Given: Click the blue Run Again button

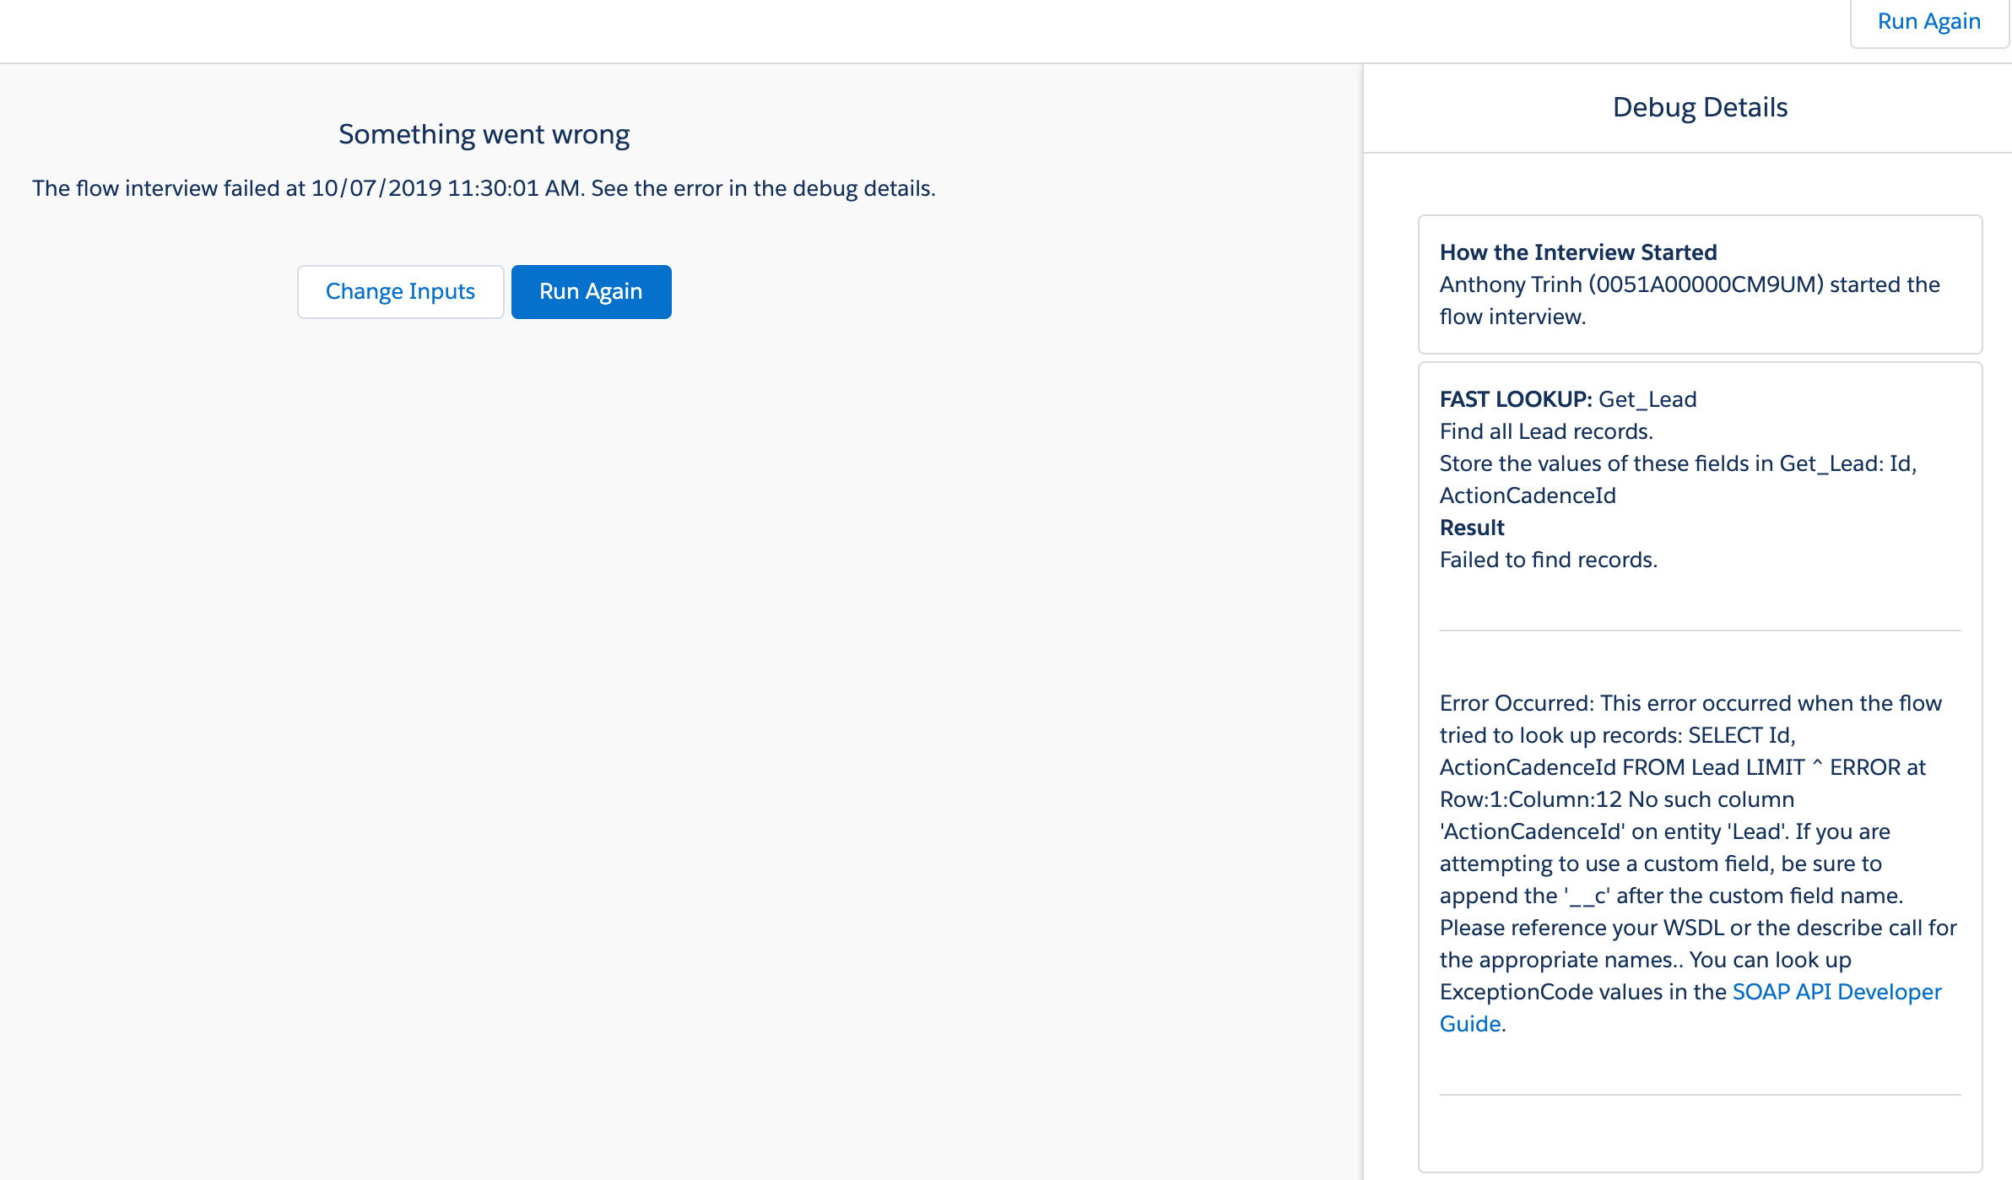Looking at the screenshot, I should pyautogui.click(x=591, y=292).
